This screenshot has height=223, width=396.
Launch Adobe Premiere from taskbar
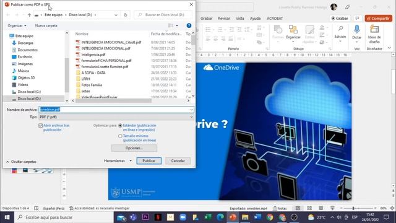(x=145, y=217)
